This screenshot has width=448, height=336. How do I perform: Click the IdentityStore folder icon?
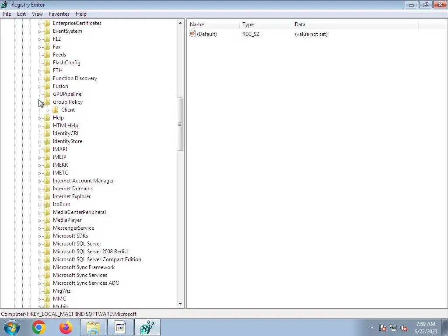pos(47,141)
